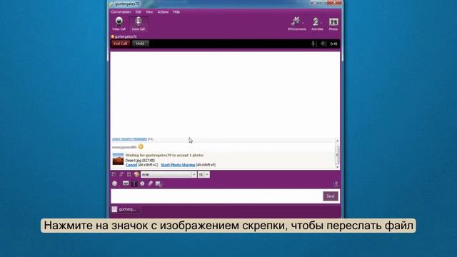Open the audibles icon next to emoticons
This screenshot has height=257, width=457.
point(126,183)
